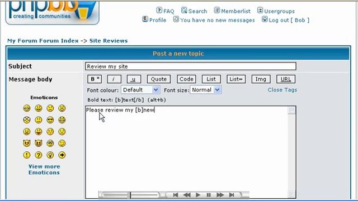Insert the Crying emoticon

62,132
